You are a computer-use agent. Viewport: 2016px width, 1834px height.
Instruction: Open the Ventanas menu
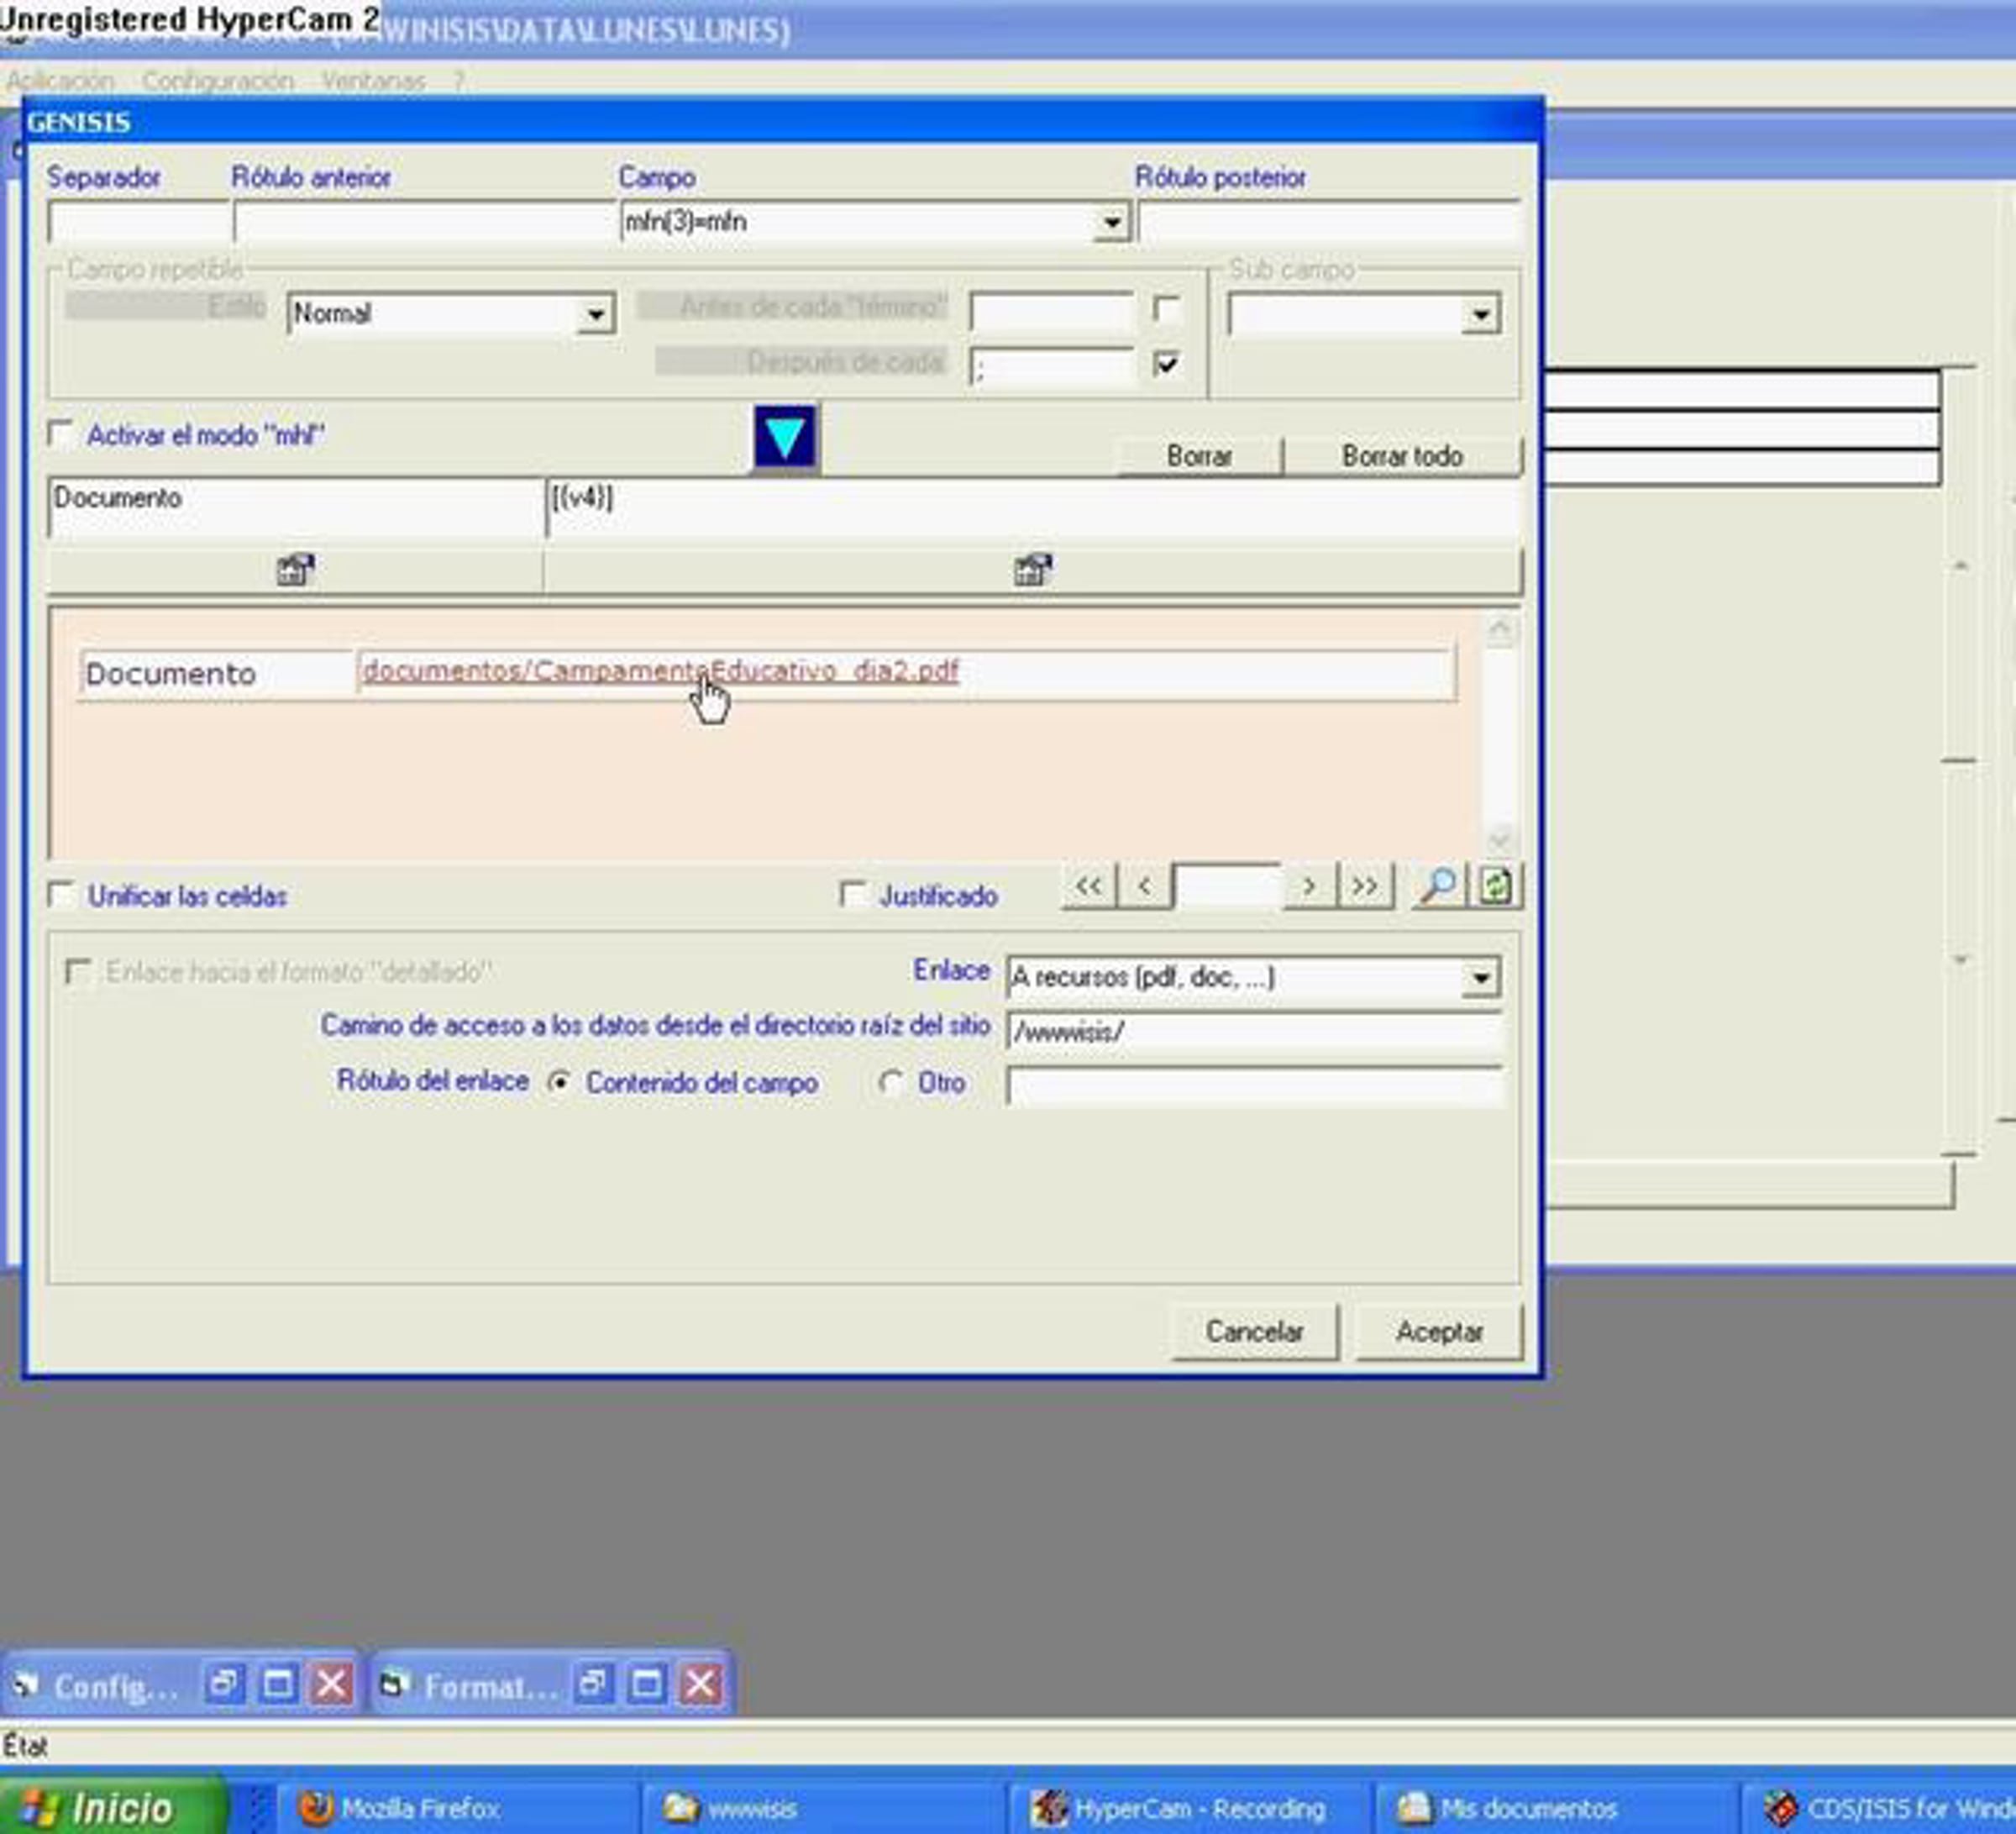click(x=373, y=80)
